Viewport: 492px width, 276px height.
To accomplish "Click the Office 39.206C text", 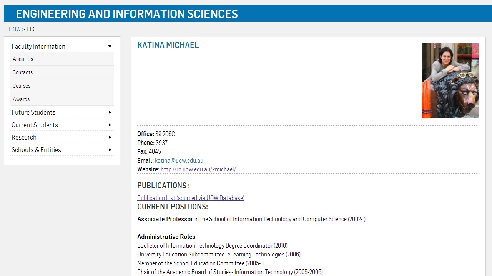I will point(156,134).
